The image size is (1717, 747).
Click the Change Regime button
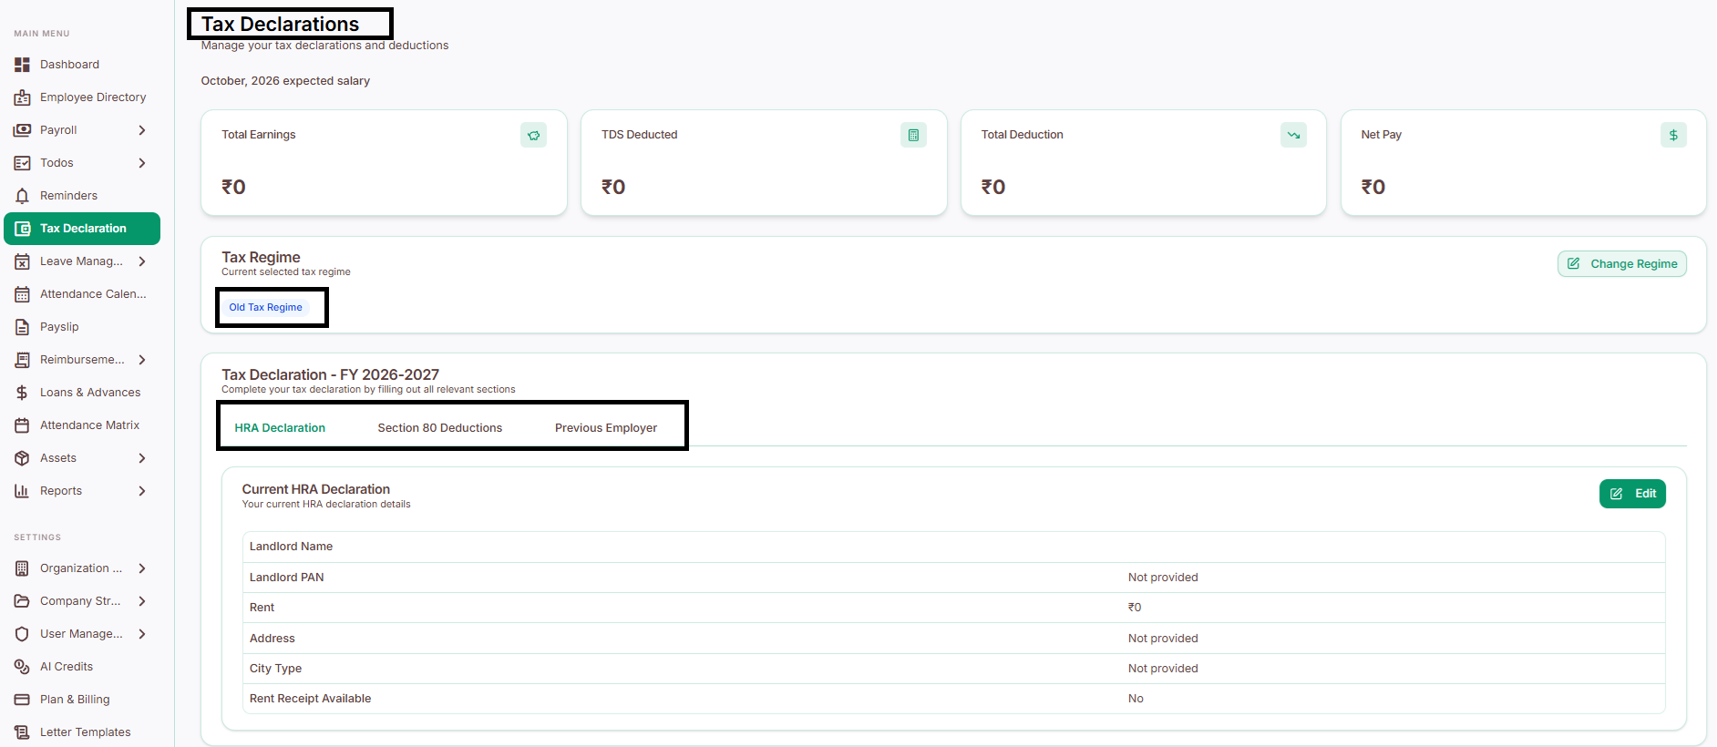coord(1622,264)
